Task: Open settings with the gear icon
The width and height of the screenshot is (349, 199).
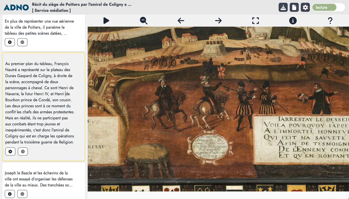Action: 305,7
